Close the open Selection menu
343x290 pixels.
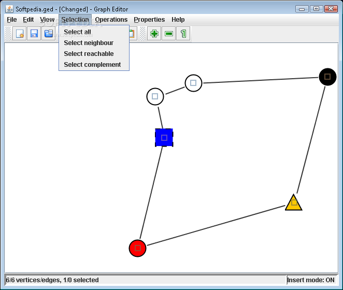(x=75, y=20)
